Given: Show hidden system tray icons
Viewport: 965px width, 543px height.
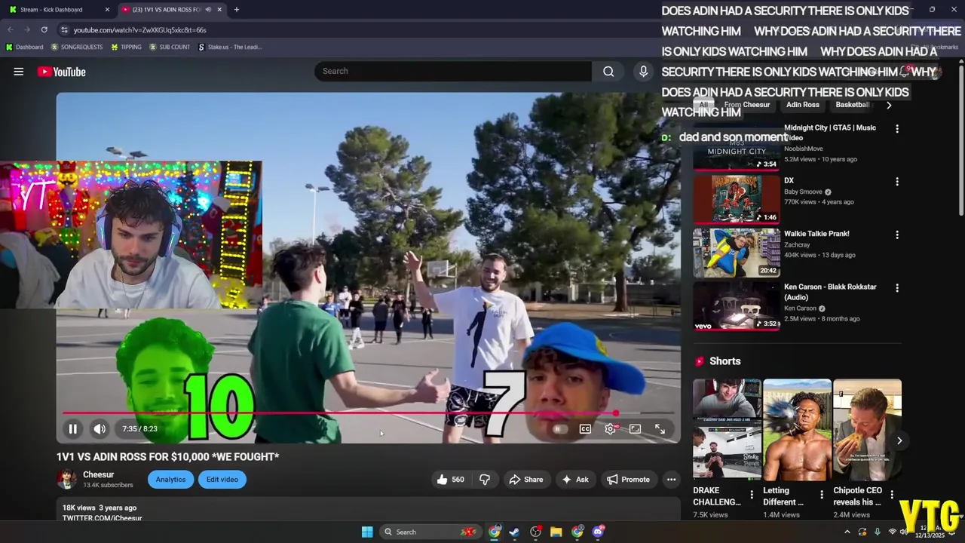Looking at the screenshot, I should [847, 532].
